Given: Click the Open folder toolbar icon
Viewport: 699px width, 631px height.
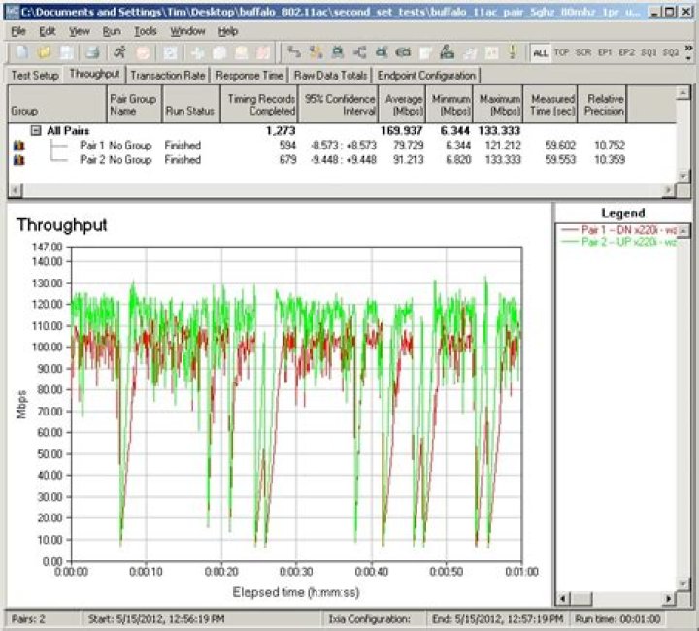Looking at the screenshot, I should [44, 53].
